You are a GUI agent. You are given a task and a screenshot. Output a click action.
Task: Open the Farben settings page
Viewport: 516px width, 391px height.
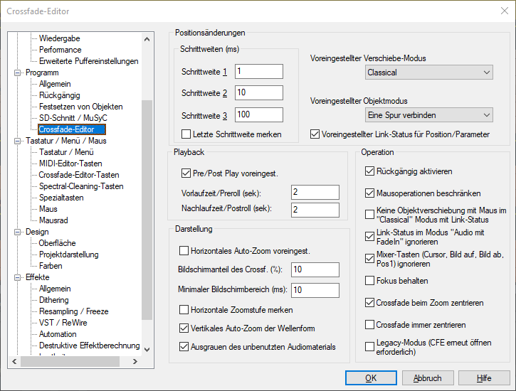pos(51,266)
